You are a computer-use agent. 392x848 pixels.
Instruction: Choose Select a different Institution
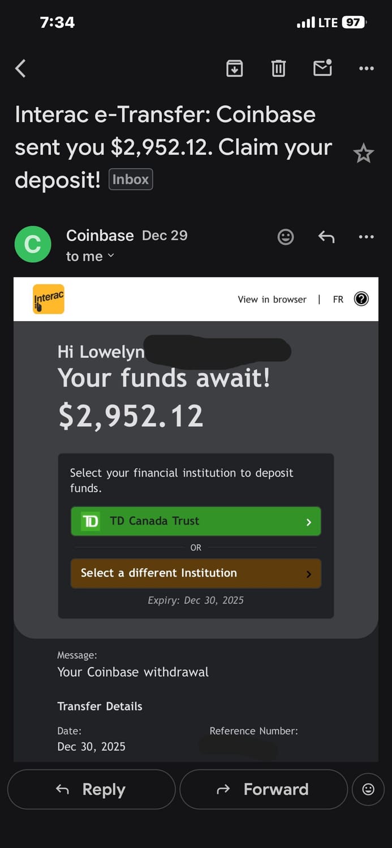coord(196,573)
